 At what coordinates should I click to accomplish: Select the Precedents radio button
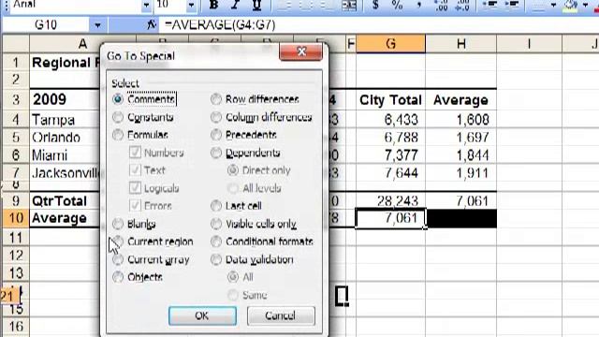click(x=216, y=135)
